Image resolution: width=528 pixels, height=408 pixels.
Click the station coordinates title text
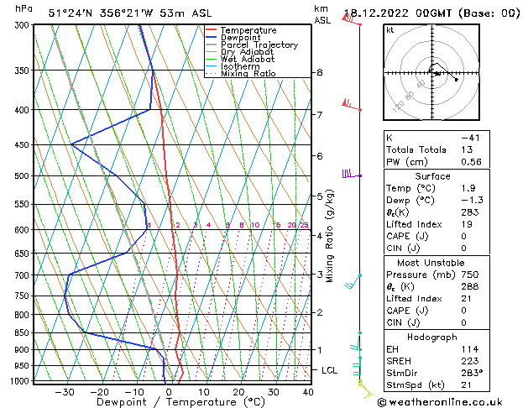(x=130, y=13)
